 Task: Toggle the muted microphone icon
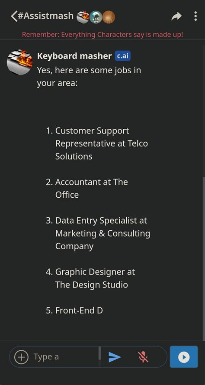tap(143, 357)
